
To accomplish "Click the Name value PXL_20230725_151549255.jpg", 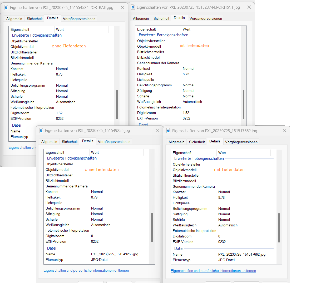I will point(115,254).
